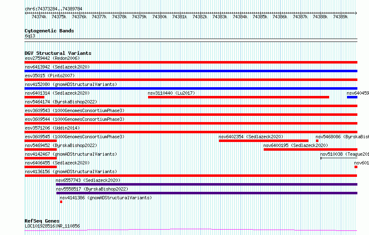
Task: Open nsv4142467 (gnomADStructuralVariants) label
Action: tap(71, 154)
